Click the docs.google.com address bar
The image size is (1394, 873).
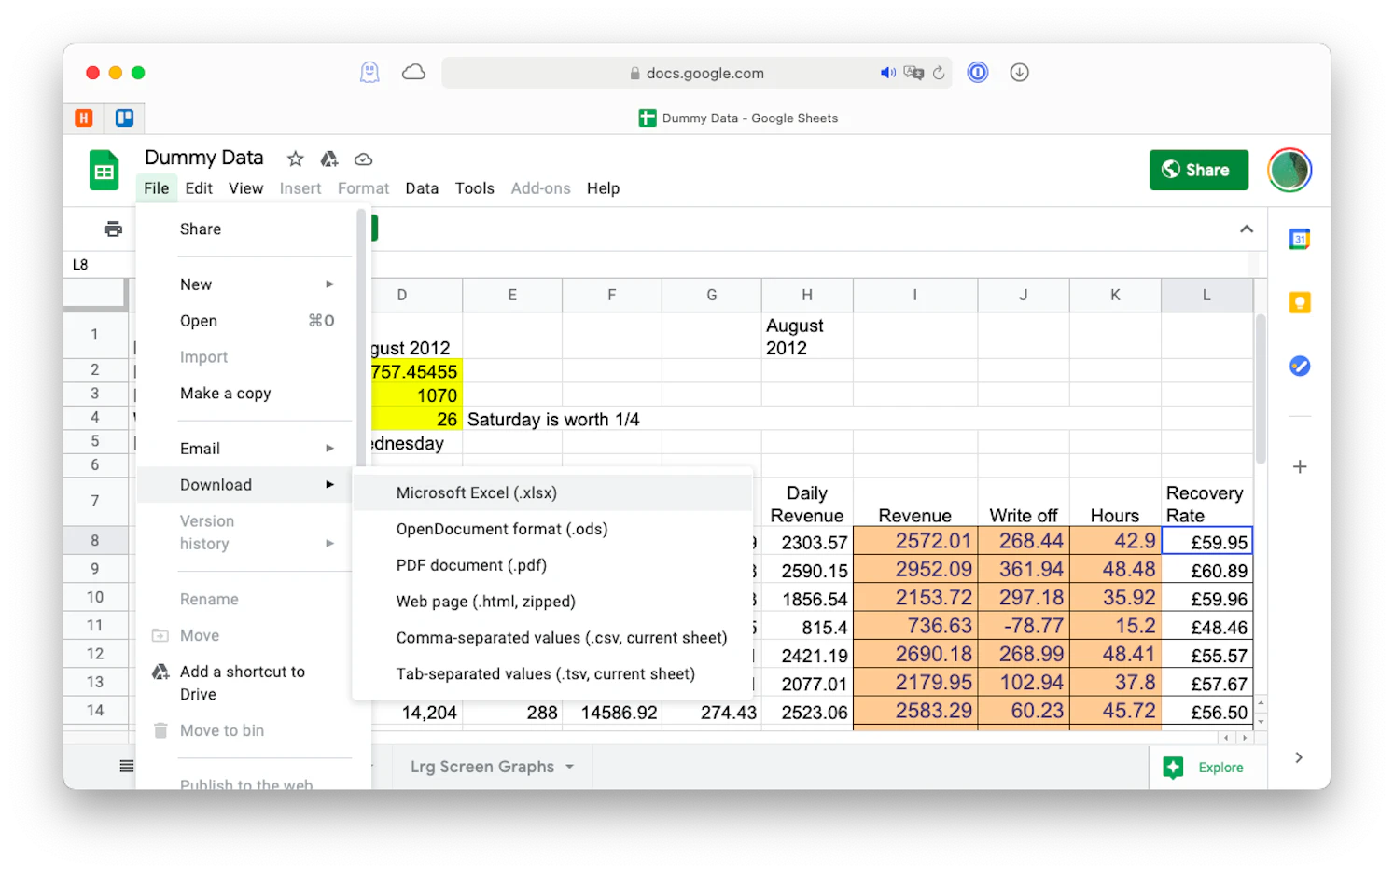[696, 73]
